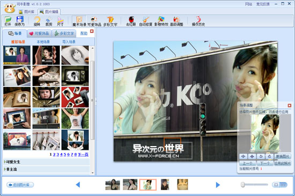The height and width of the screenshot is (196, 295).
Task: Open 影楼特效 studio effects
Action: click(x=161, y=21)
